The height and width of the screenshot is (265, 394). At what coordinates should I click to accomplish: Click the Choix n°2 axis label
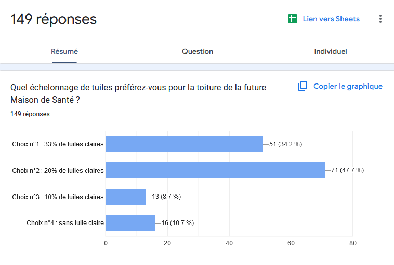(58, 170)
